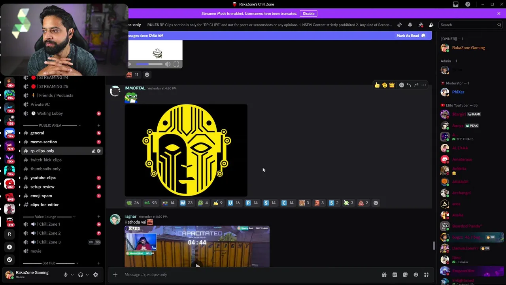Screen dimensions: 506x285
Task: Toggle the W reaction with 23 count
Action: point(186,203)
